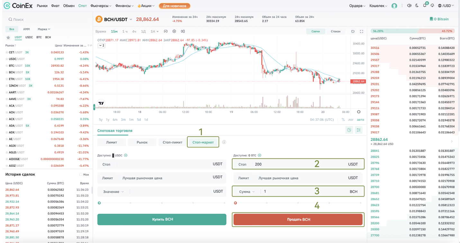
Task: Open the user profile avatar
Action: pos(394,6)
